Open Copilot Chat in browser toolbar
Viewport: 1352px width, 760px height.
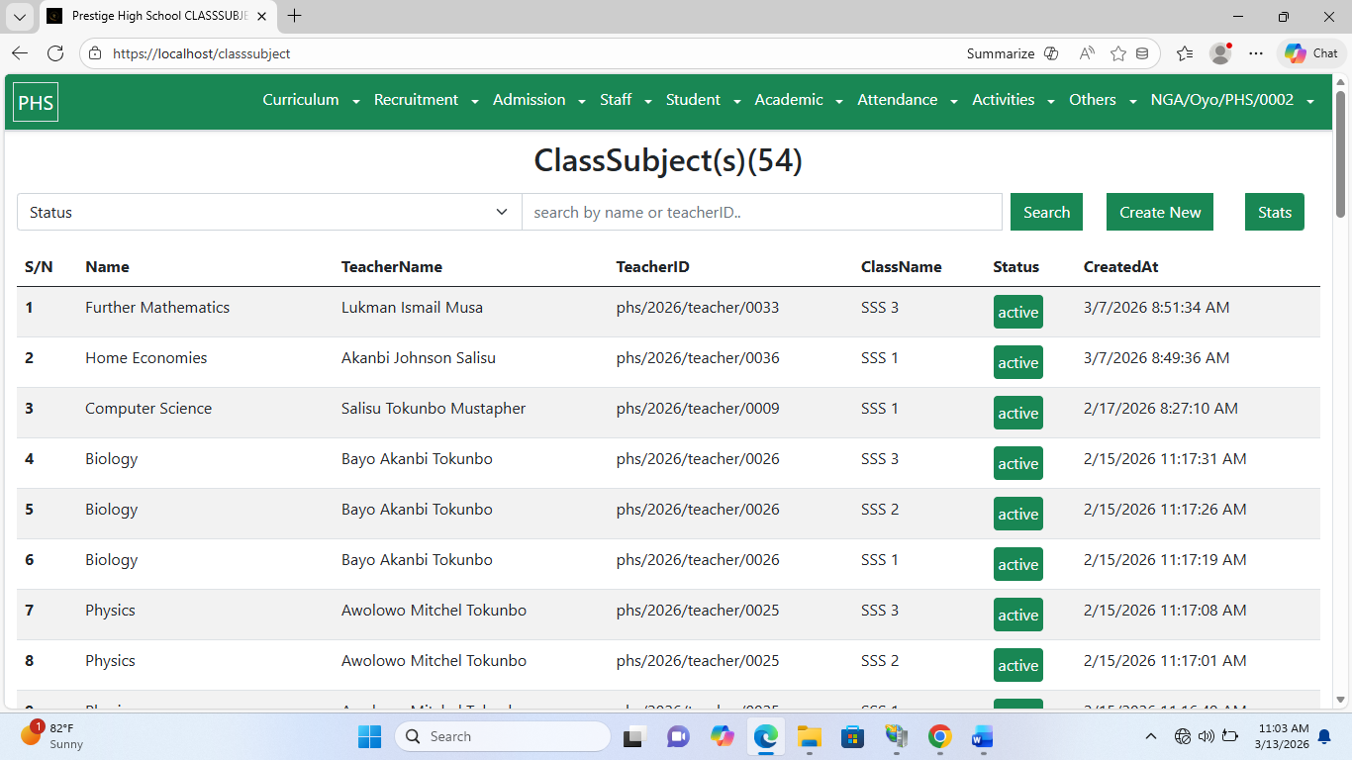coord(1311,53)
